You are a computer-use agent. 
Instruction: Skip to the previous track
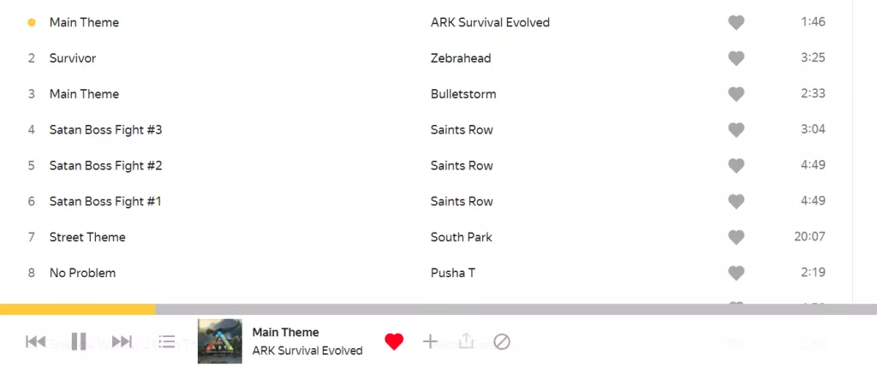point(35,342)
